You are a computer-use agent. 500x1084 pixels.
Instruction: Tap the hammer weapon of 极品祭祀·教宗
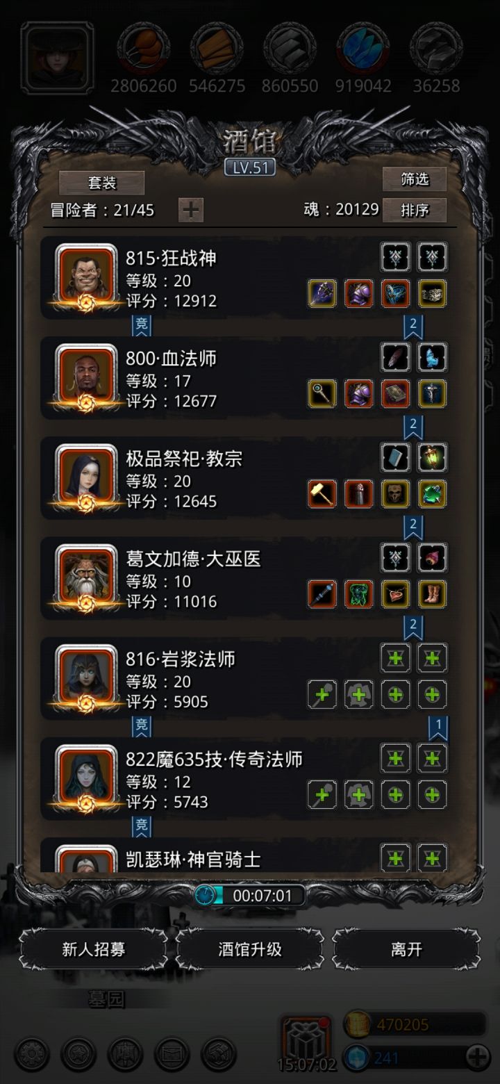coord(322,494)
